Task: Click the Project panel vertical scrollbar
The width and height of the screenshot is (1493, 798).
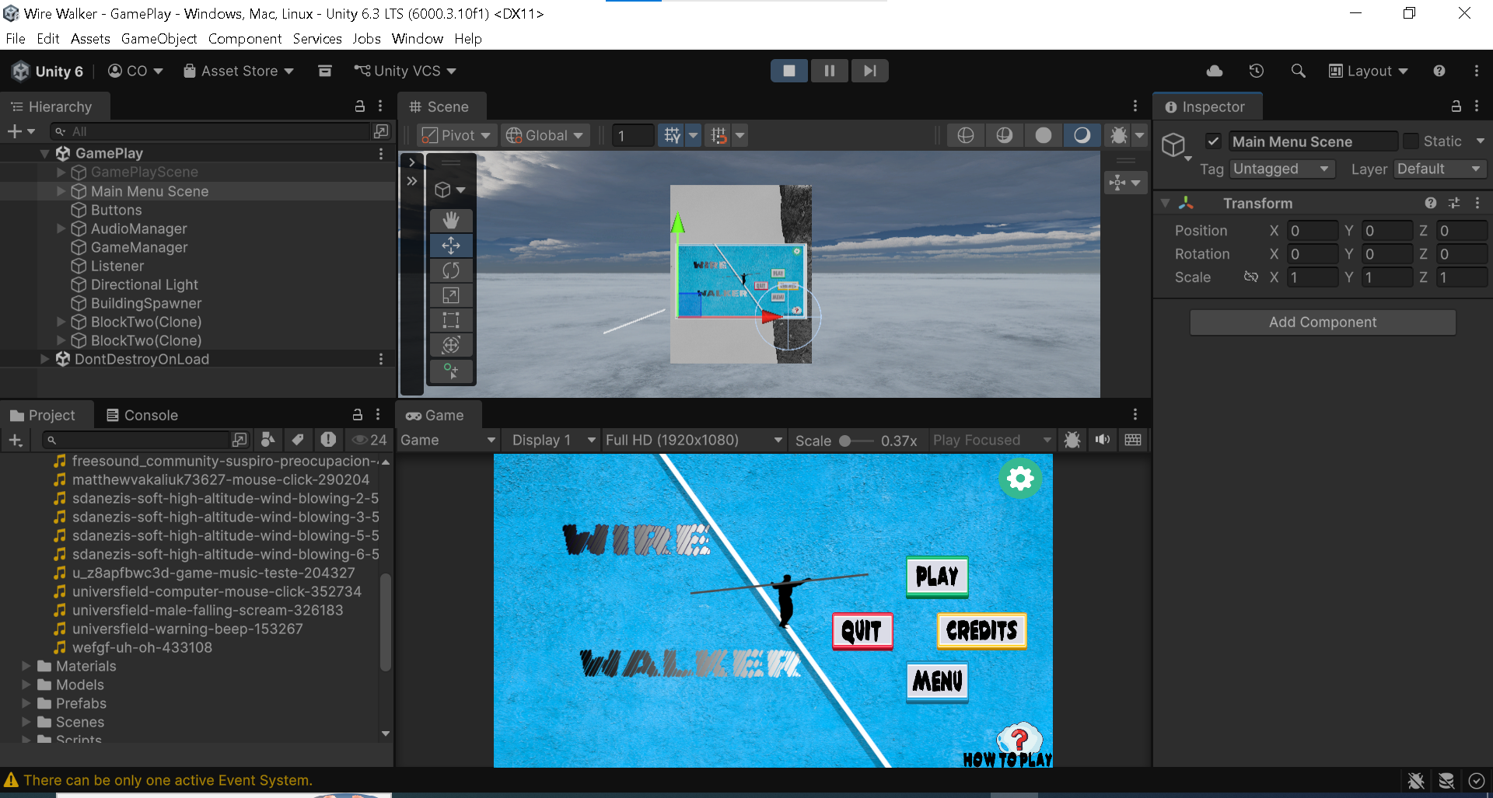Action: coord(386,621)
